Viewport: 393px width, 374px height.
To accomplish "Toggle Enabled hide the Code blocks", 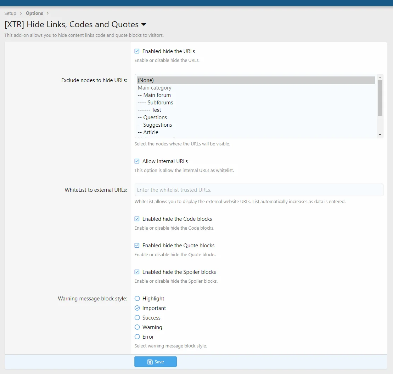I will (x=137, y=219).
